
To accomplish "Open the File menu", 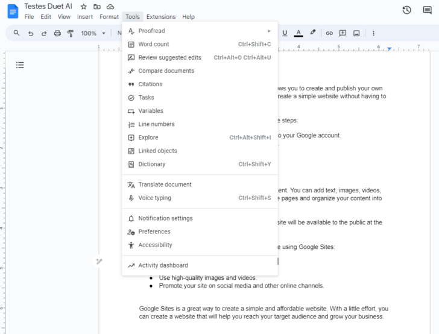I will 29,17.
